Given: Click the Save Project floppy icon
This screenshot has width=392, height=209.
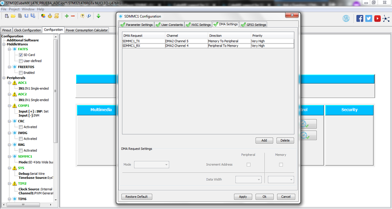Looking at the screenshot, I should [26, 16].
